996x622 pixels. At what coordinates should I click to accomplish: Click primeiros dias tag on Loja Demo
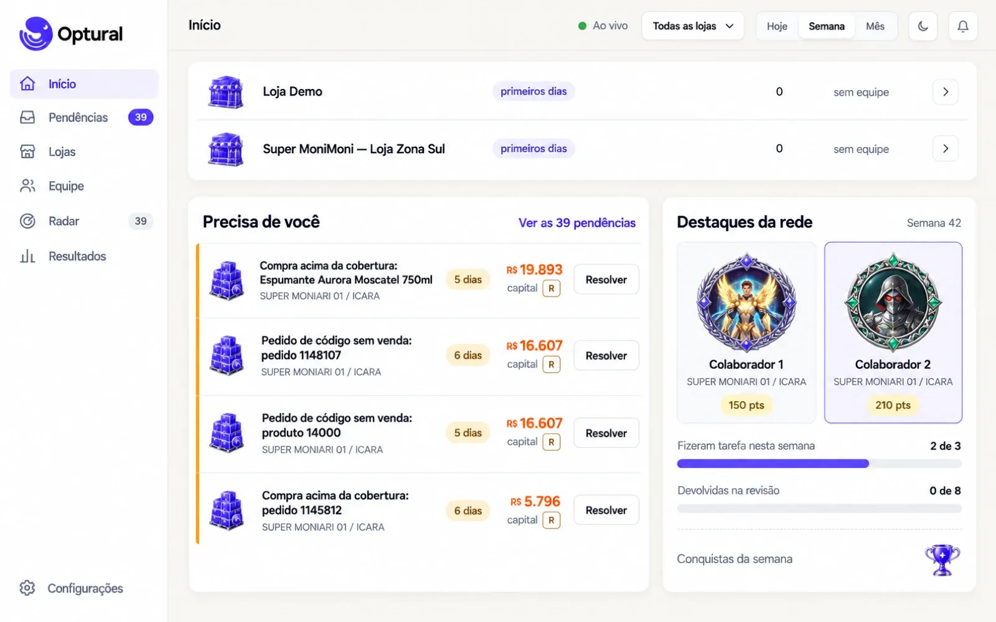(533, 91)
